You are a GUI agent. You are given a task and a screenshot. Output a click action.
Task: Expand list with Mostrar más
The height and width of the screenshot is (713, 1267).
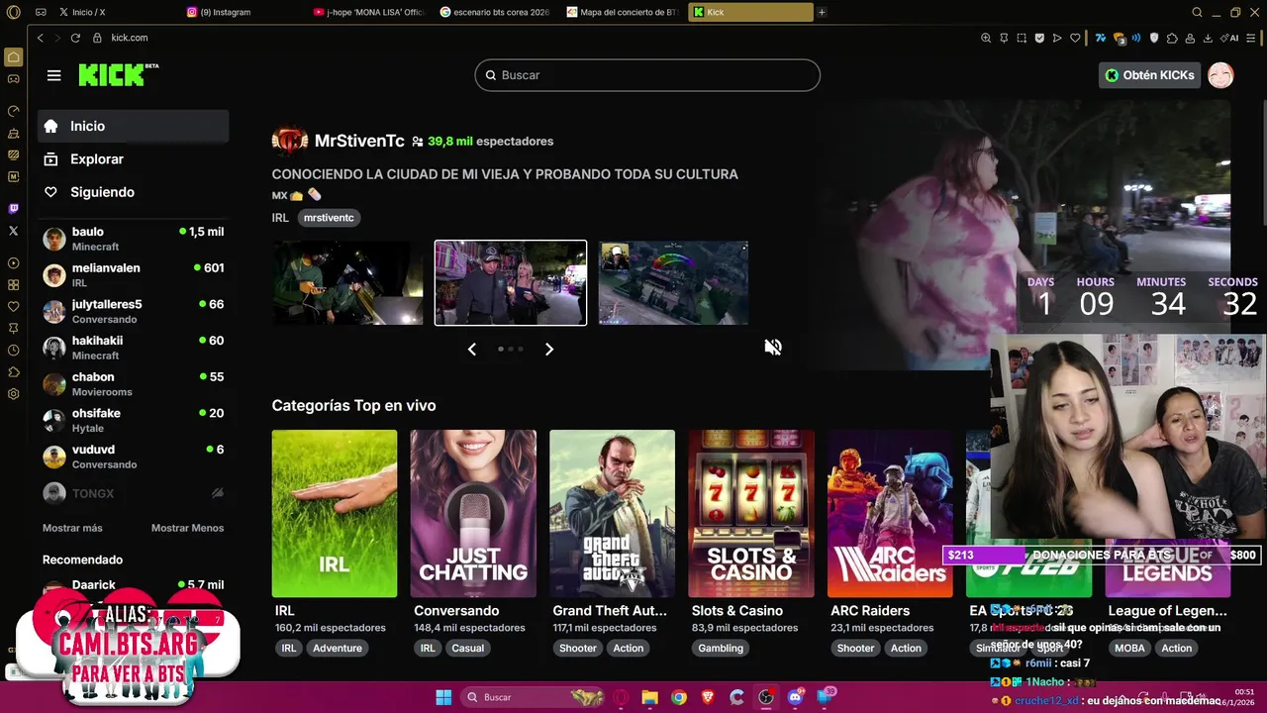pos(72,528)
